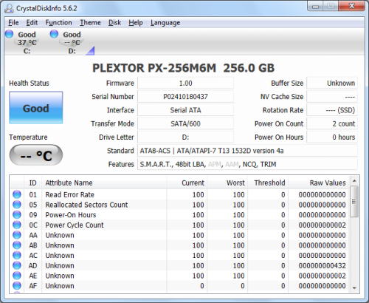The height and width of the screenshot is (303, 369).
Task: Open the Theme menu
Action: [x=90, y=23]
